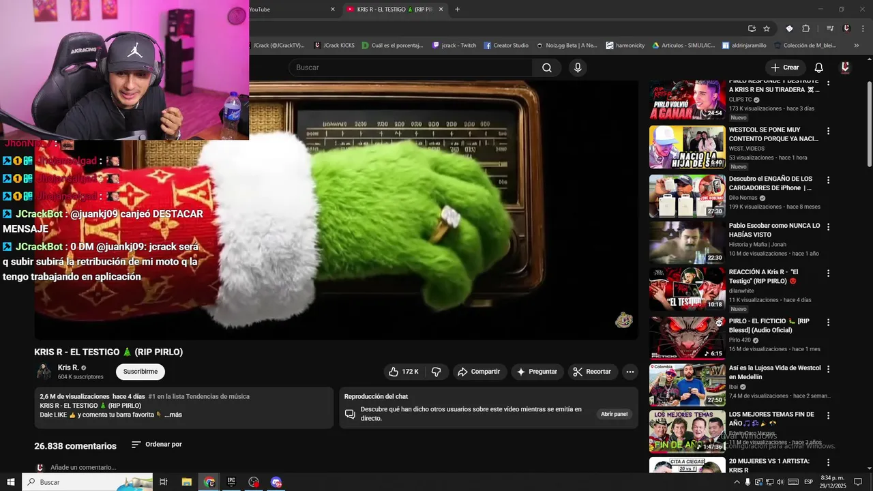Click the Preguntar button

coord(537,372)
